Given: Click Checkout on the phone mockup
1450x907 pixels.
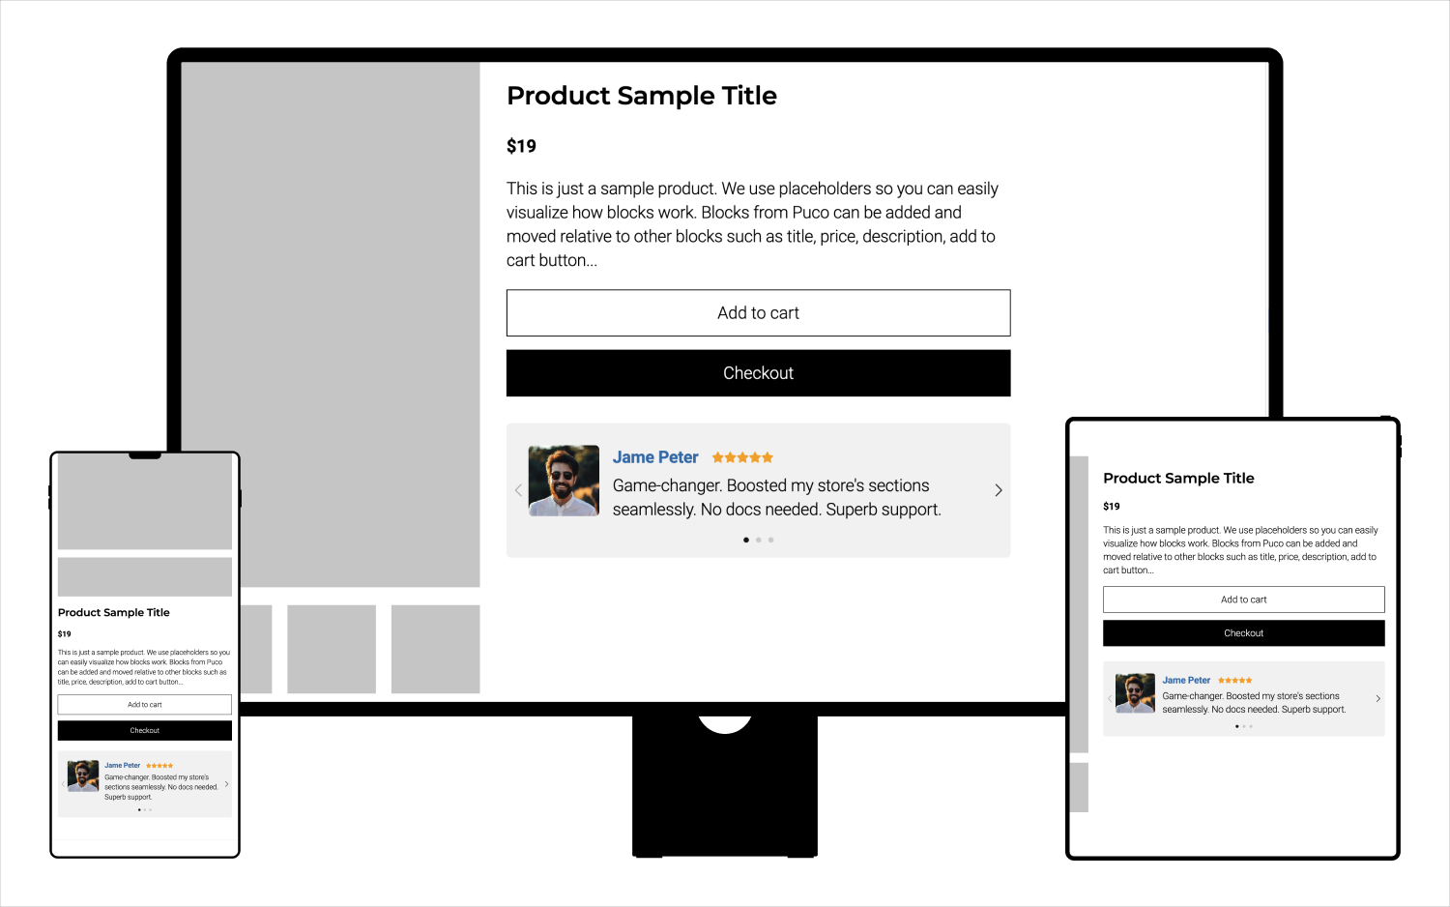Looking at the screenshot, I should pos(144,730).
